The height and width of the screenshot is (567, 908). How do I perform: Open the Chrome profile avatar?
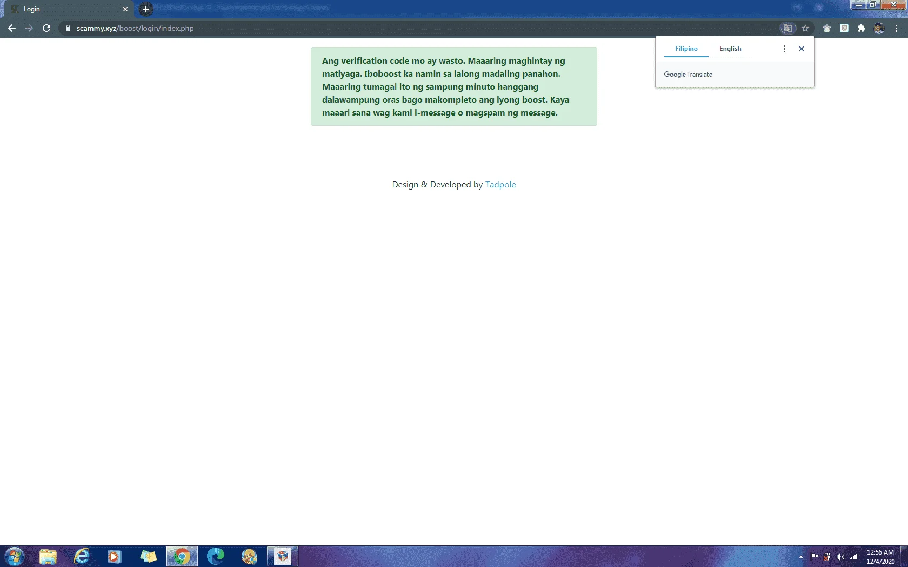(879, 28)
